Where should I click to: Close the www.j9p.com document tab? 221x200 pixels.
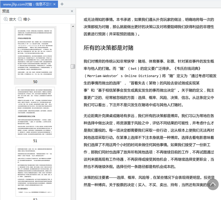click(55, 4)
